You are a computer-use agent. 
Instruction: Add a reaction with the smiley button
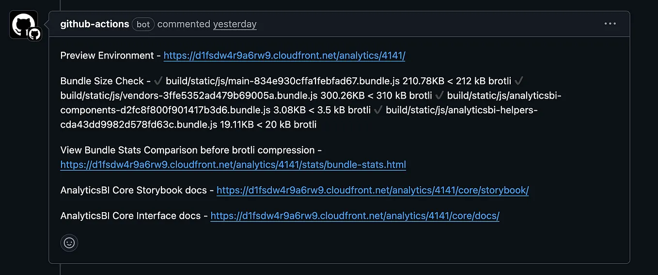pos(69,243)
